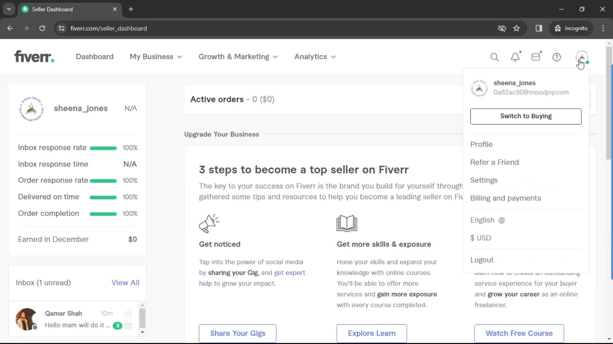Click the Logout link
The image size is (613, 344).
(482, 260)
